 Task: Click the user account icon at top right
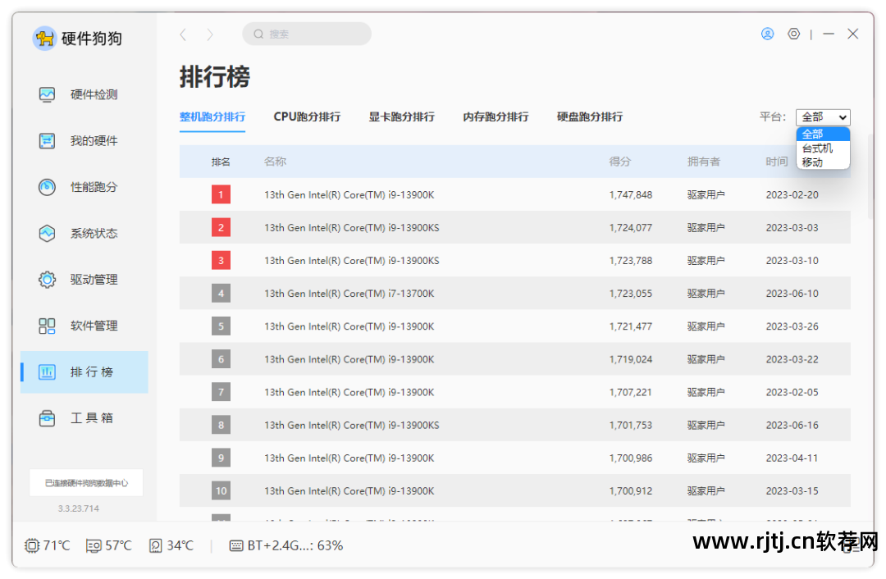pyautogui.click(x=767, y=34)
